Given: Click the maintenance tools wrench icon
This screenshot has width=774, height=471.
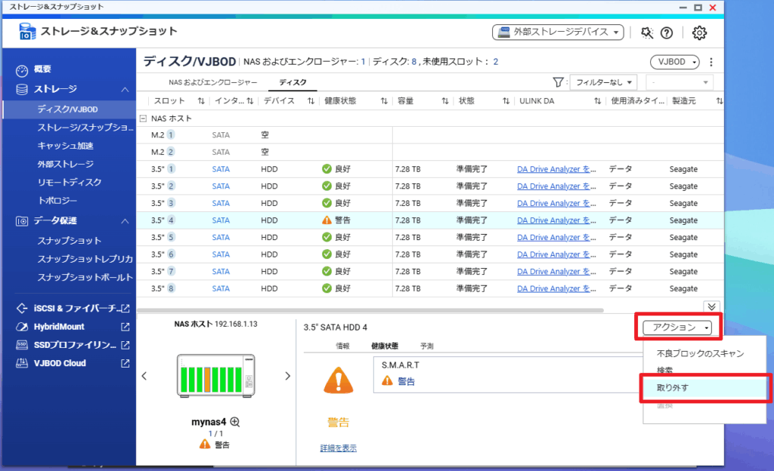Looking at the screenshot, I should coord(647,33).
